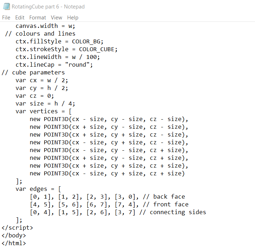Click the line 'ctx.strokeStyle = COLOR_CUBE;'
255x248 pixels.
coord(66,49)
